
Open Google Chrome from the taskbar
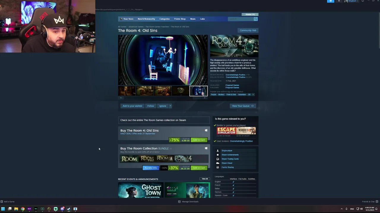tap(23, 209)
